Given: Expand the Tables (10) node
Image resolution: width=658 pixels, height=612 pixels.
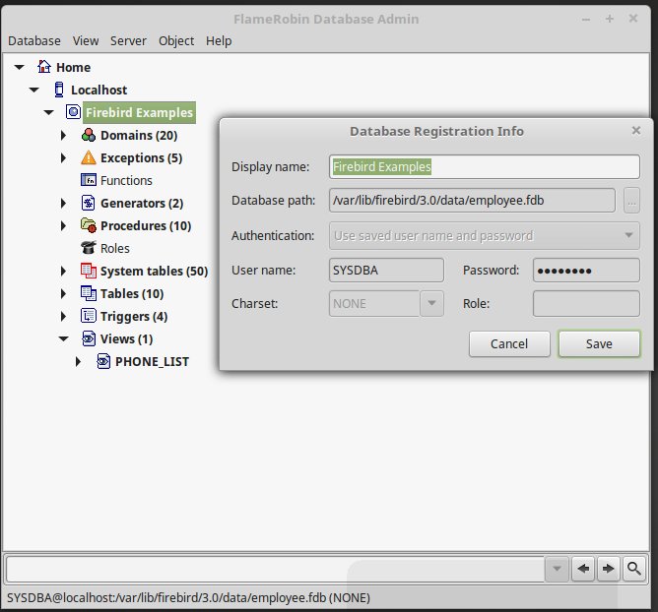Looking at the screenshot, I should click(64, 294).
